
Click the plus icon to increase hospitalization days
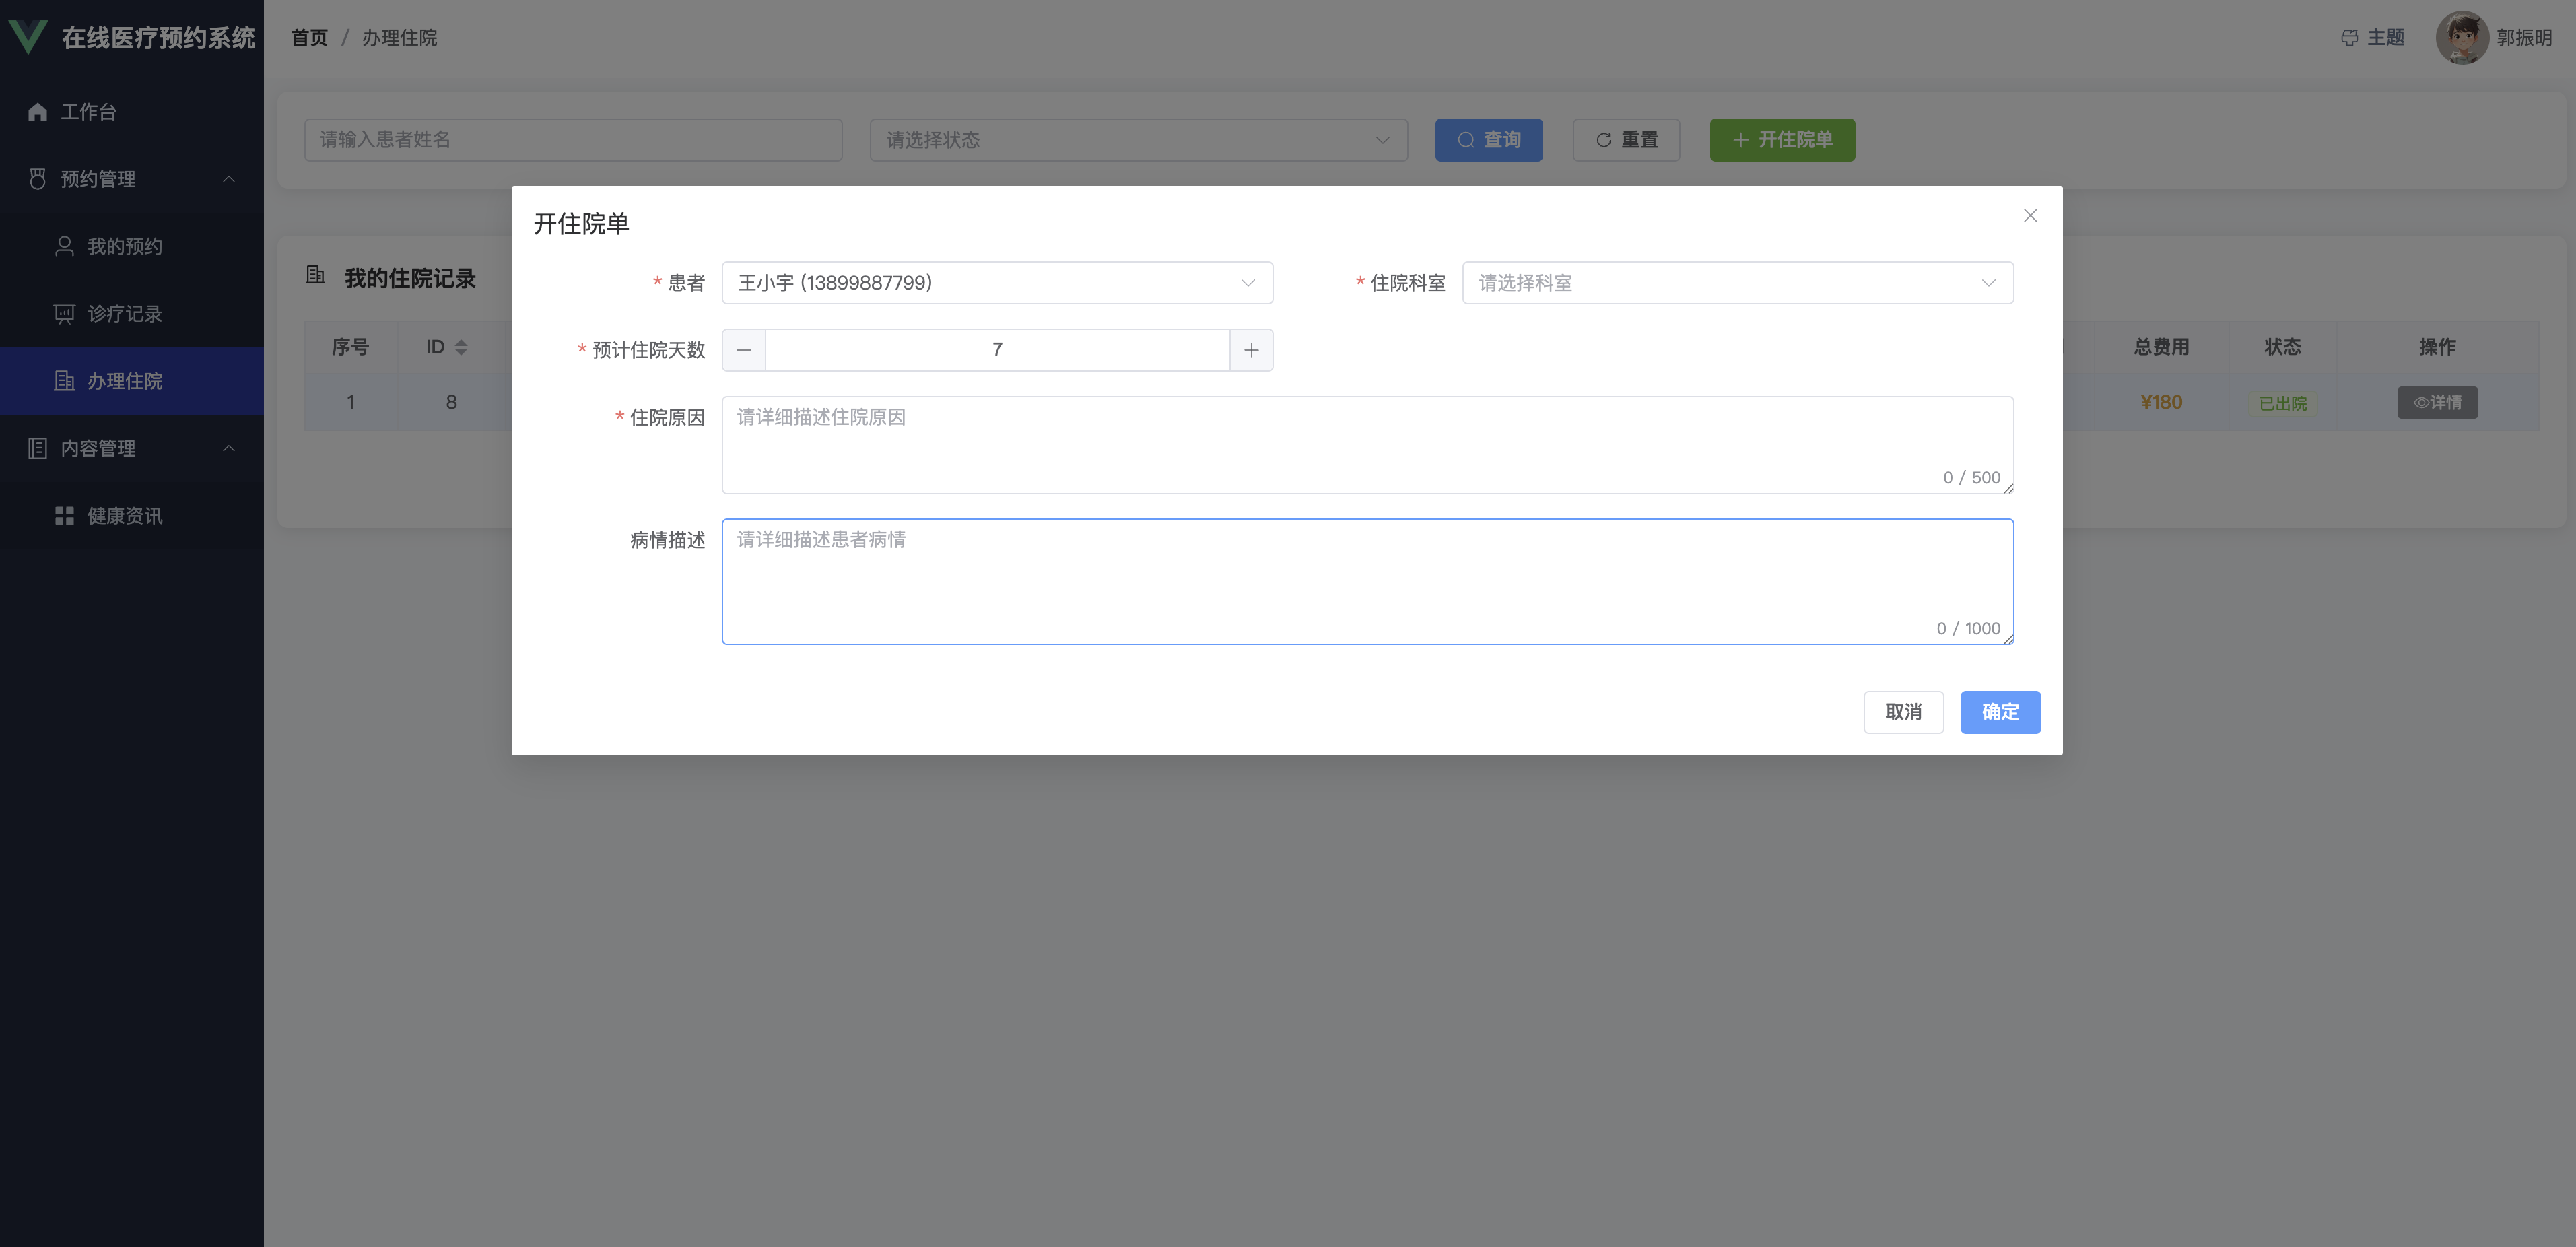[1251, 350]
